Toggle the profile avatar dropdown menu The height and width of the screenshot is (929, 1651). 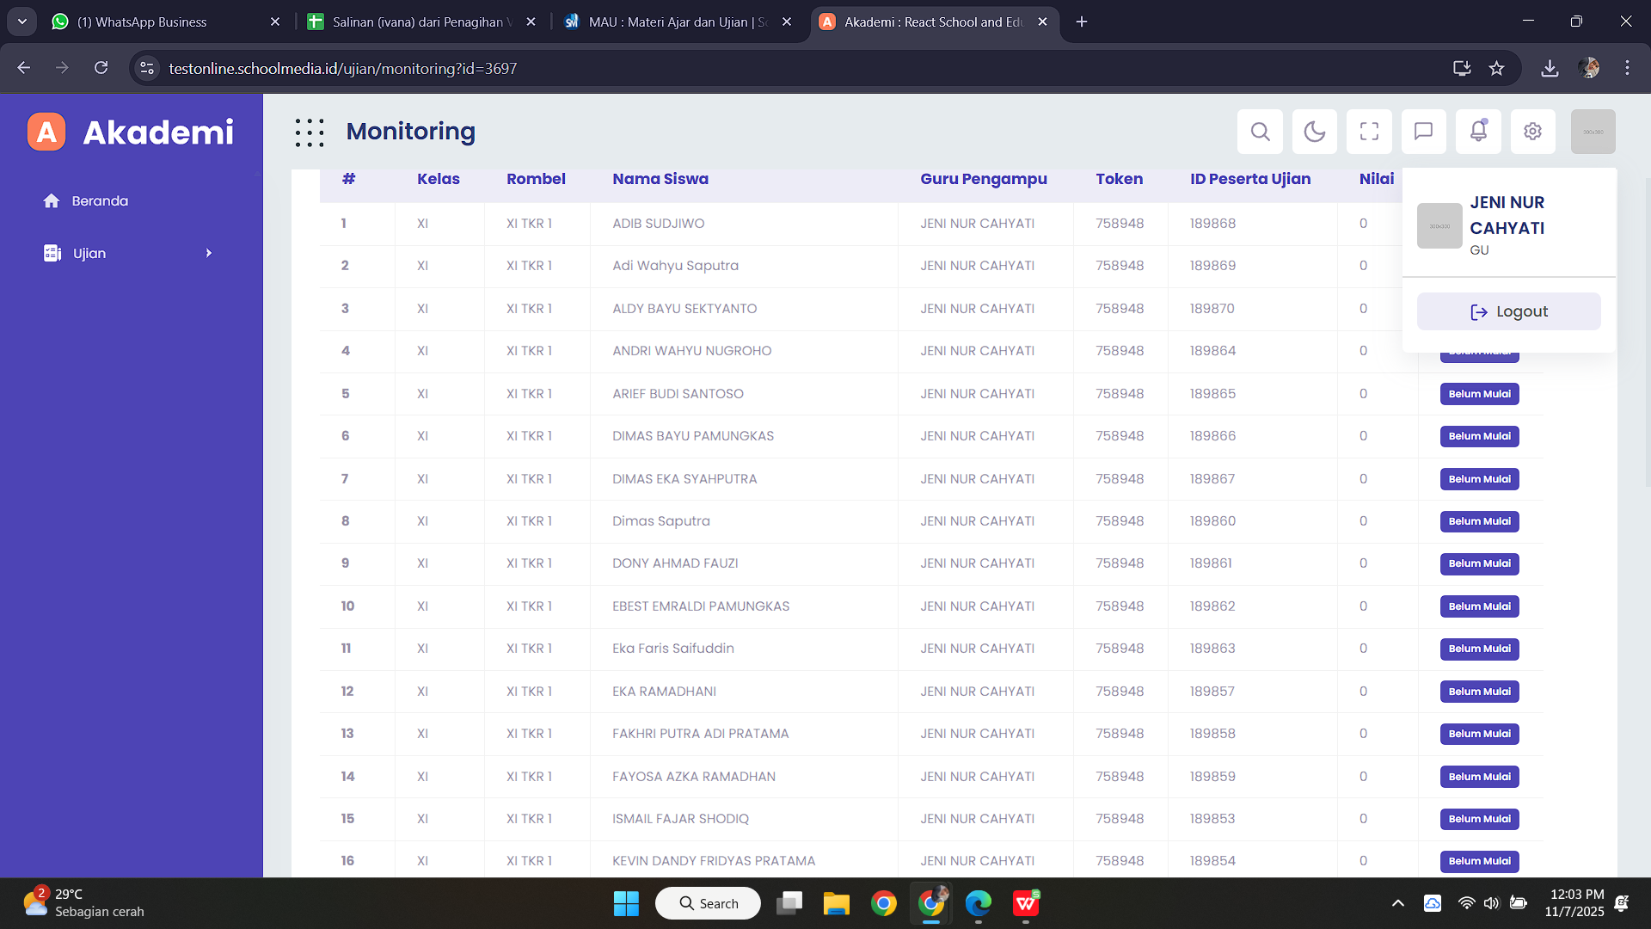pos(1593,132)
